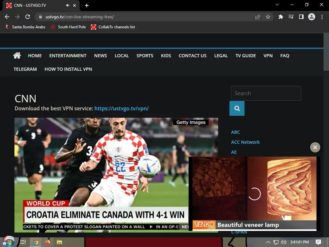Viewport: 329px width, 247px height.
Task: Open the ACC Network channel link
Action: click(x=245, y=142)
